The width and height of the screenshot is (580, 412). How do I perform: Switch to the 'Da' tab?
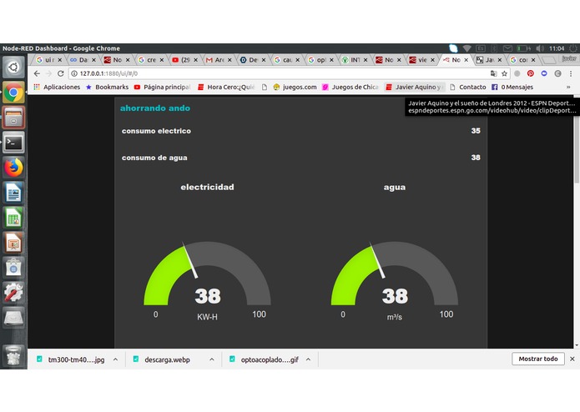tap(83, 60)
